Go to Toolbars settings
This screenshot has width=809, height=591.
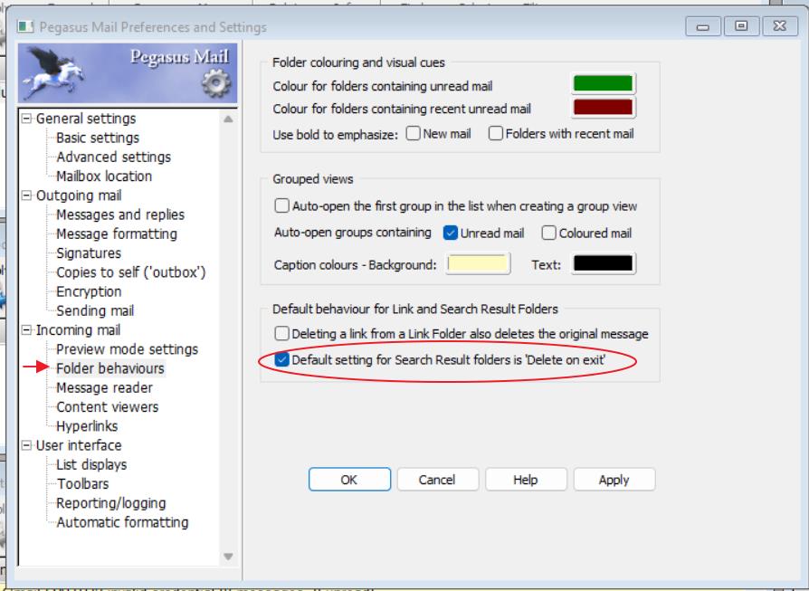point(82,484)
